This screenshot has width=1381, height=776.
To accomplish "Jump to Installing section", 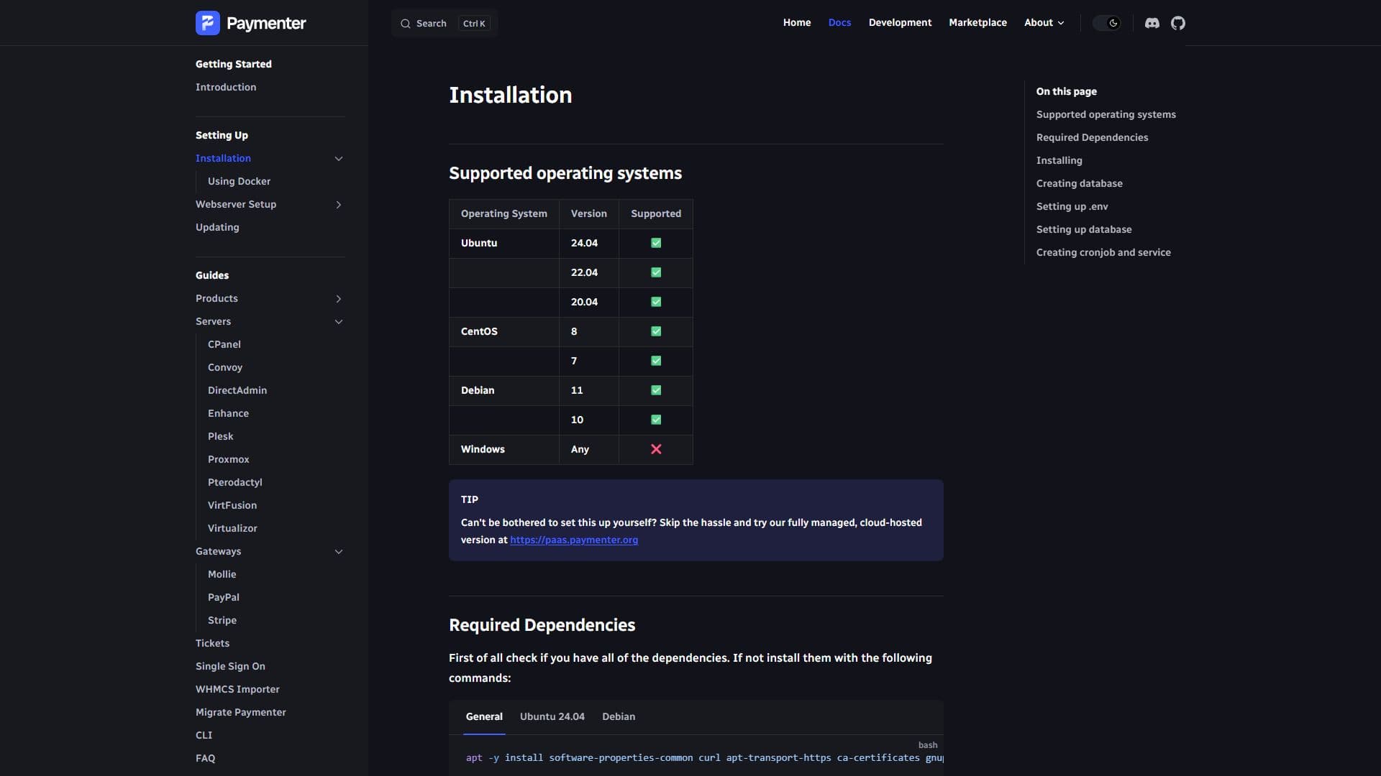I will (x=1059, y=161).
